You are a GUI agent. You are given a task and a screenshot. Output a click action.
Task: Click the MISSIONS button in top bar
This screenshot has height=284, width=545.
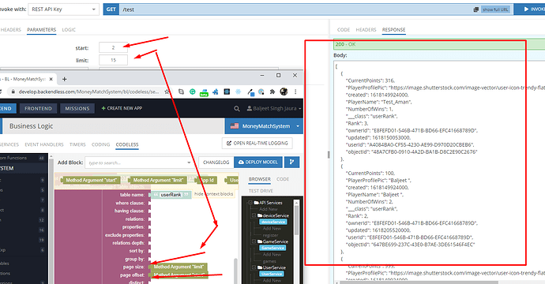(x=77, y=108)
